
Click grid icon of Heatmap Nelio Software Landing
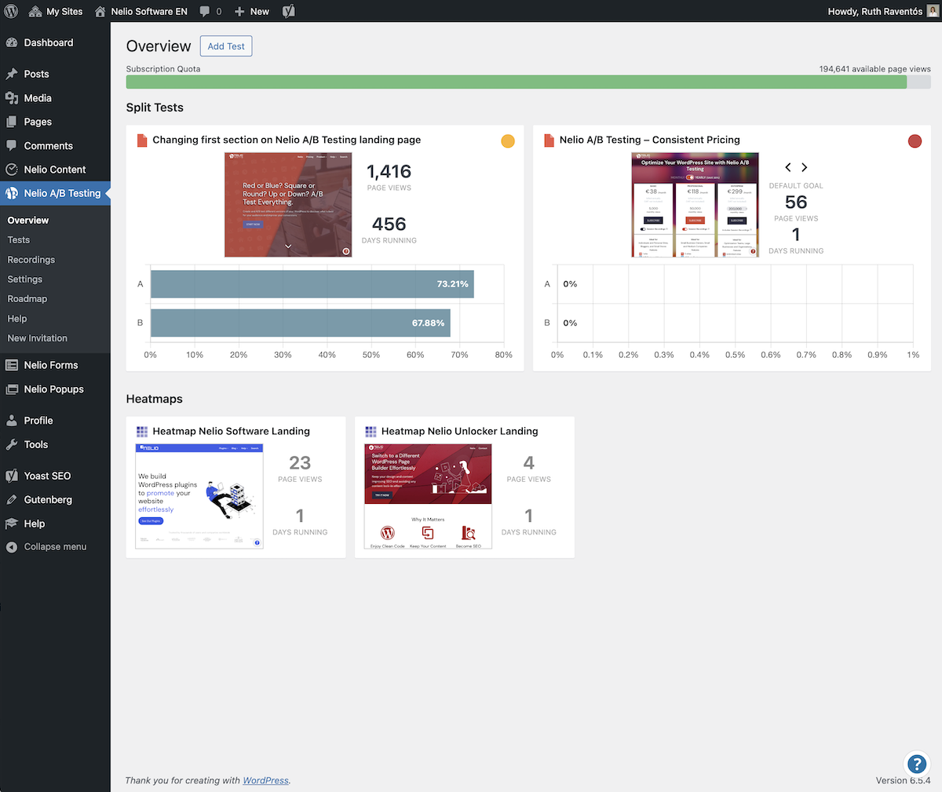(142, 432)
